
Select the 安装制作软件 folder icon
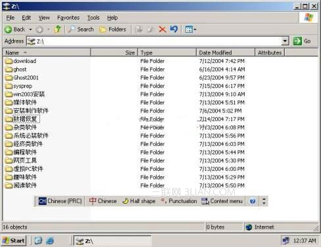[x=9, y=111]
